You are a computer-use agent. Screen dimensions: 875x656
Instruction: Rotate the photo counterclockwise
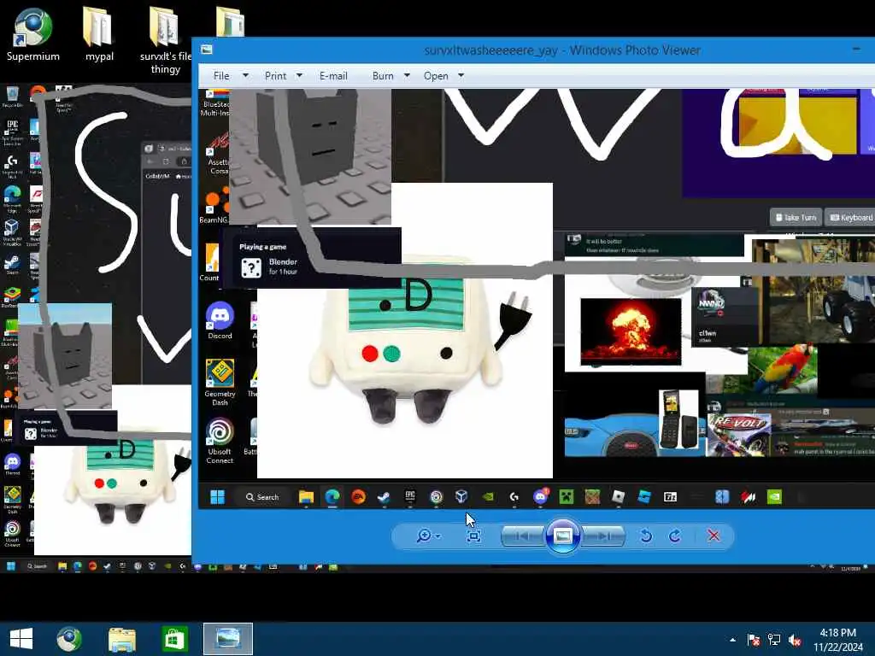coord(646,536)
